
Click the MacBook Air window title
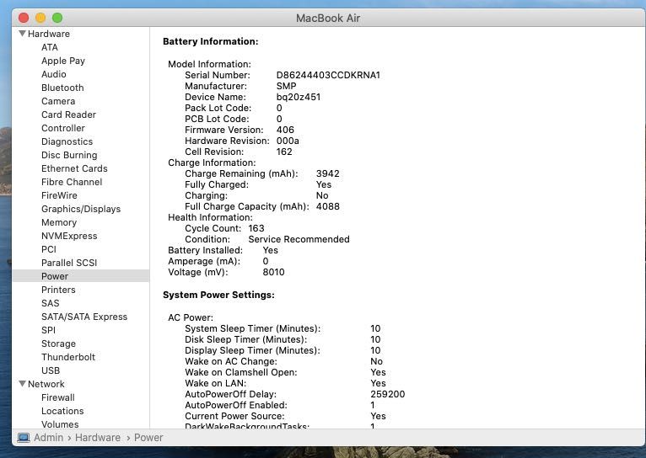pos(328,18)
